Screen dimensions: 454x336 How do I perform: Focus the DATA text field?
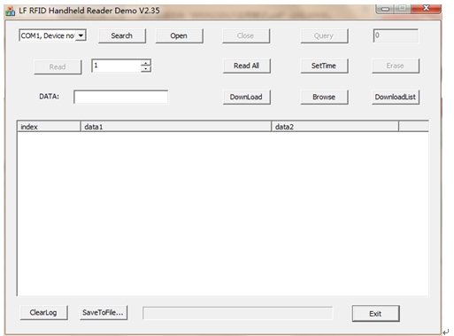pyautogui.click(x=121, y=97)
